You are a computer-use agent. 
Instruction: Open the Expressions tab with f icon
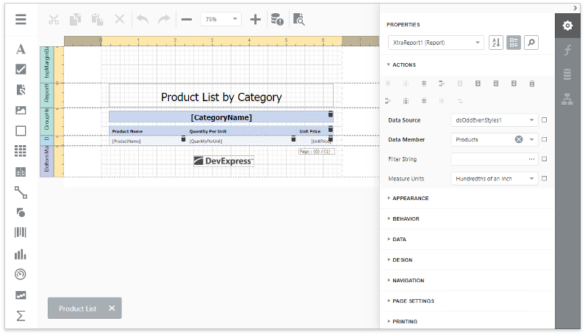pos(567,50)
